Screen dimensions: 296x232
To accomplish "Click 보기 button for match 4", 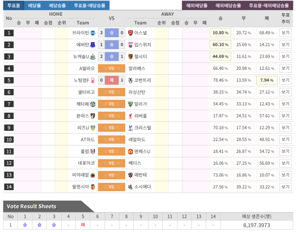I will (x=286, y=68).
